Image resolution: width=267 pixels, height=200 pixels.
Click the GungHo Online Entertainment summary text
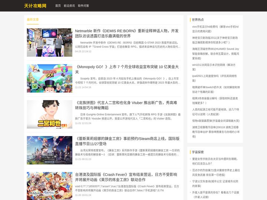pyautogui.click(x=128, y=117)
